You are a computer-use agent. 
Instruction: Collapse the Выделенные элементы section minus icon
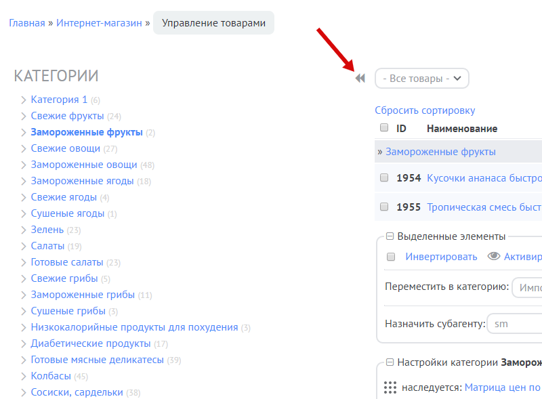point(390,236)
